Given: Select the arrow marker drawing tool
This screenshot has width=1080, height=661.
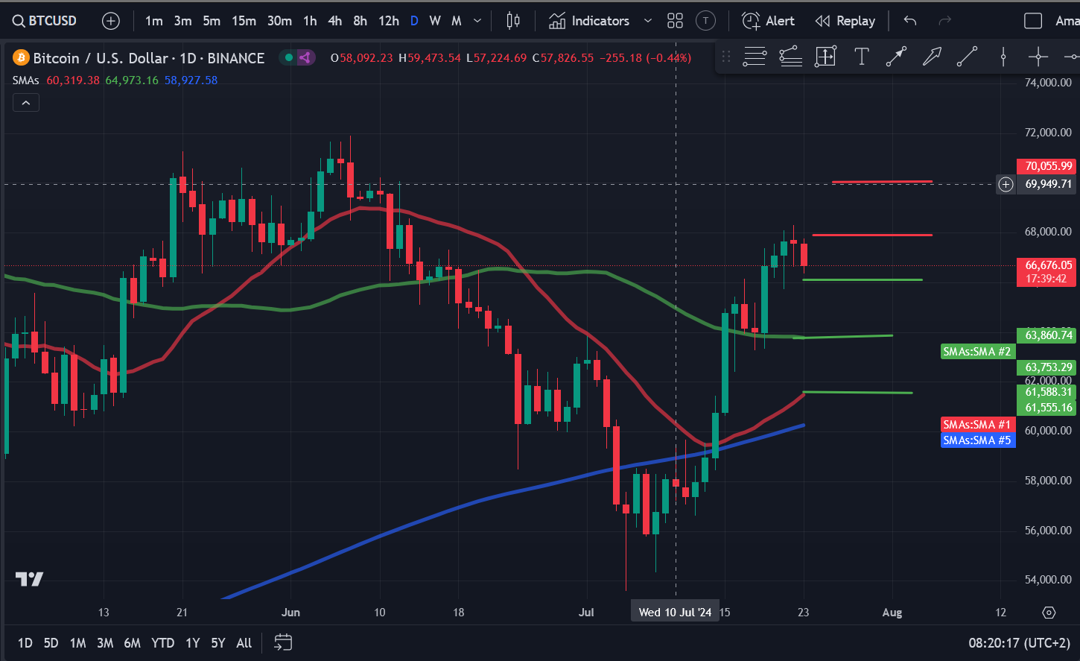Looking at the screenshot, I should tap(896, 57).
